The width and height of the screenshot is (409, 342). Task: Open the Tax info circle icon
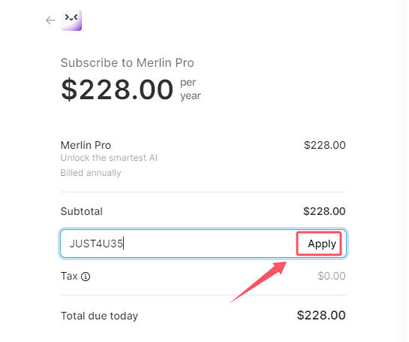click(x=86, y=277)
